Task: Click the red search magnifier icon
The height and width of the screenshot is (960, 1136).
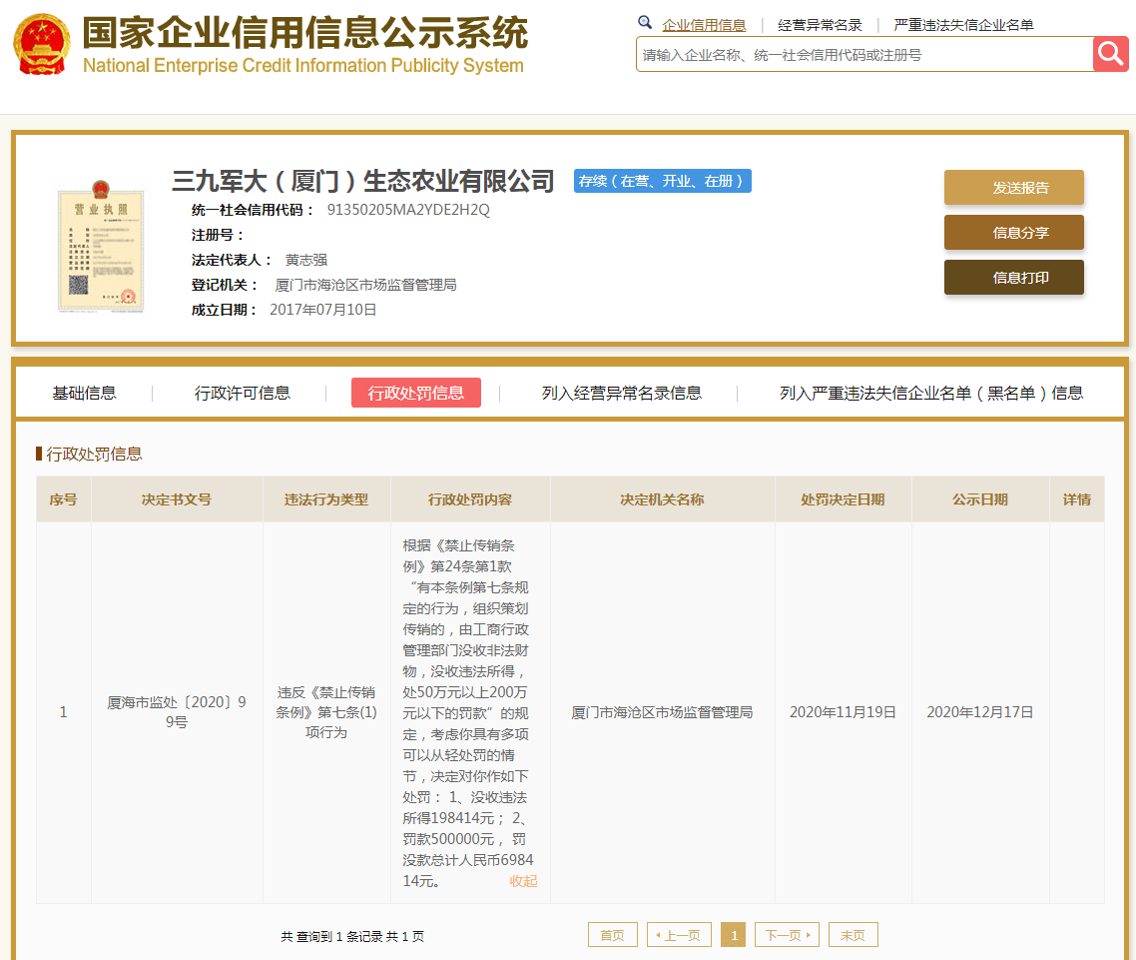Action: 1110,54
